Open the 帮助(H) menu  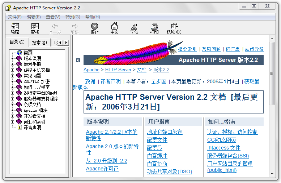(x=93, y=17)
